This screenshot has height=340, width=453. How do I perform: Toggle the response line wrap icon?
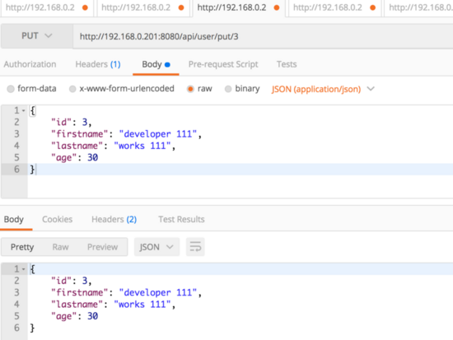(195, 247)
